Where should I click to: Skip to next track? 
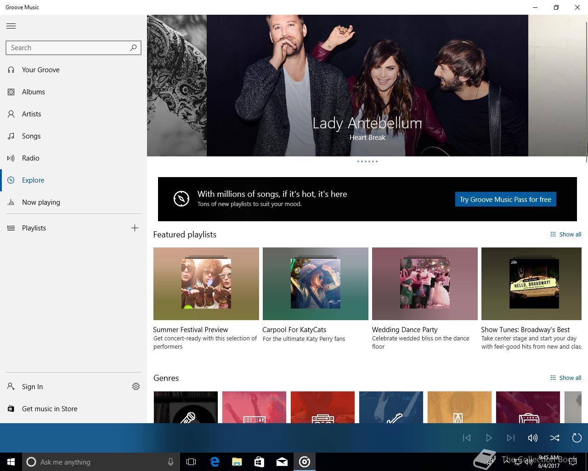point(511,438)
